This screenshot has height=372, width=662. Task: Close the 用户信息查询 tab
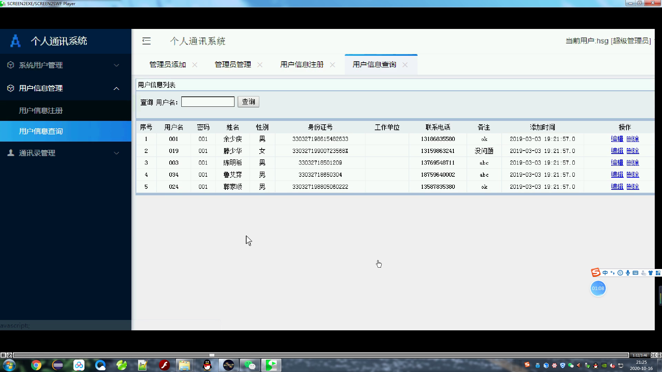pyautogui.click(x=405, y=65)
